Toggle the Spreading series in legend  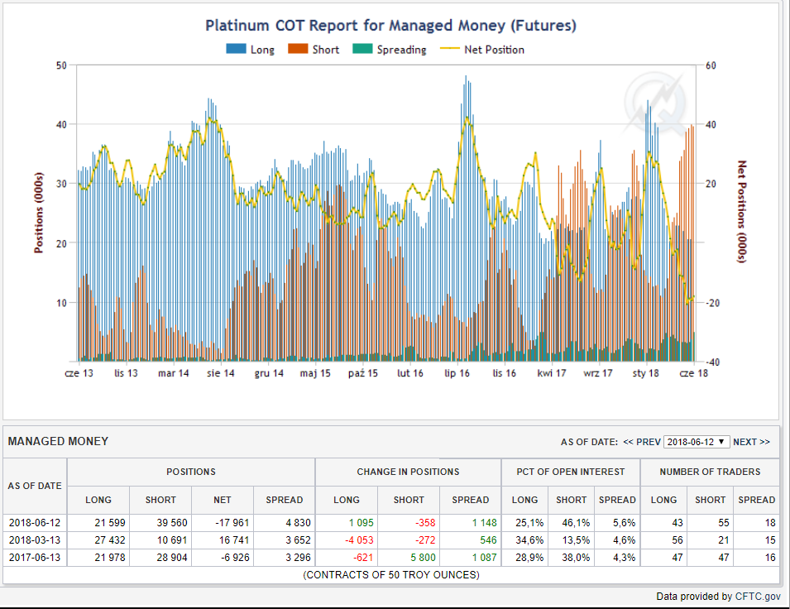click(390, 50)
